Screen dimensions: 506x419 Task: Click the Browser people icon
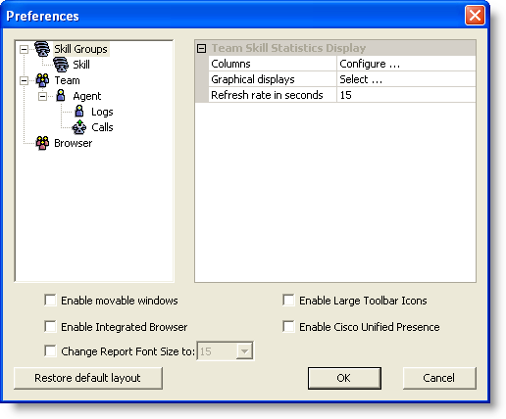42,143
